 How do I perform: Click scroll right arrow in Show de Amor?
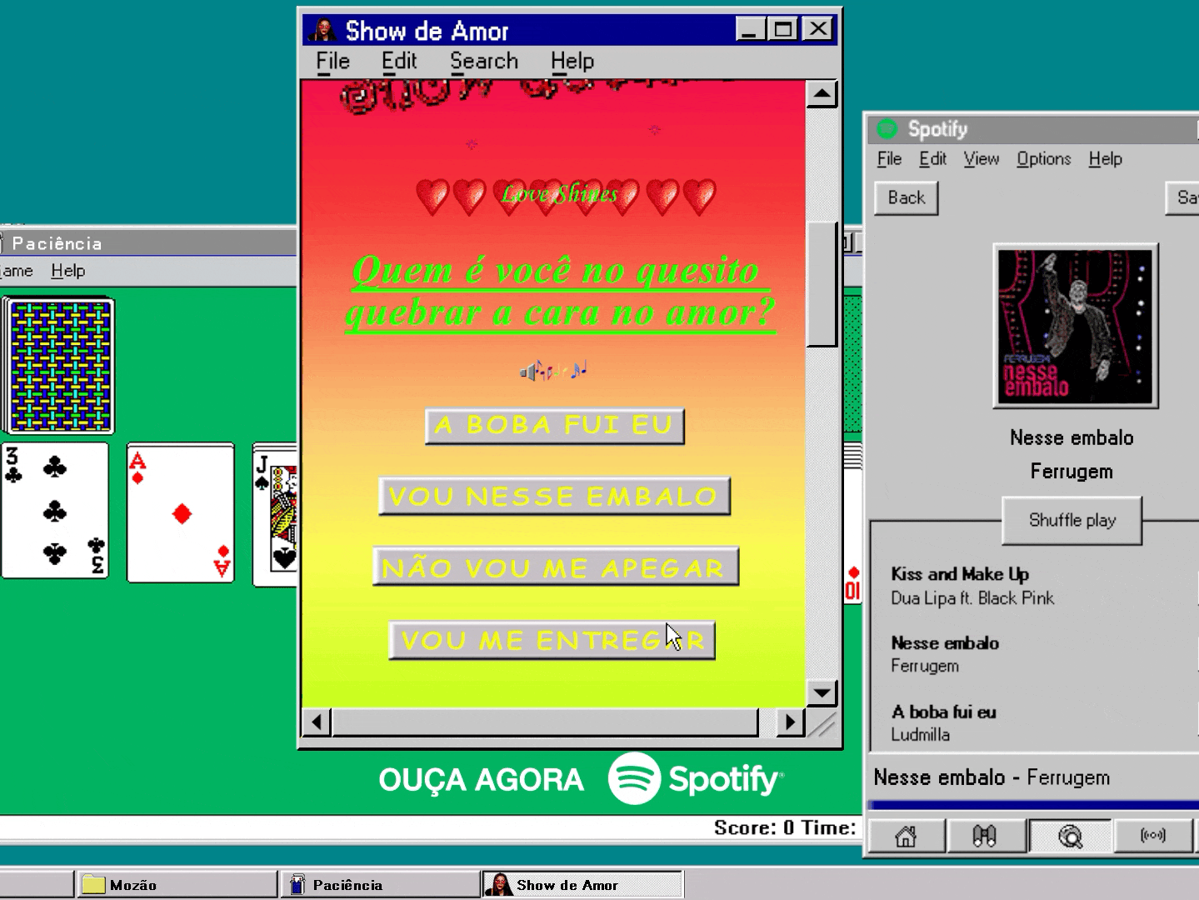pyautogui.click(x=790, y=722)
